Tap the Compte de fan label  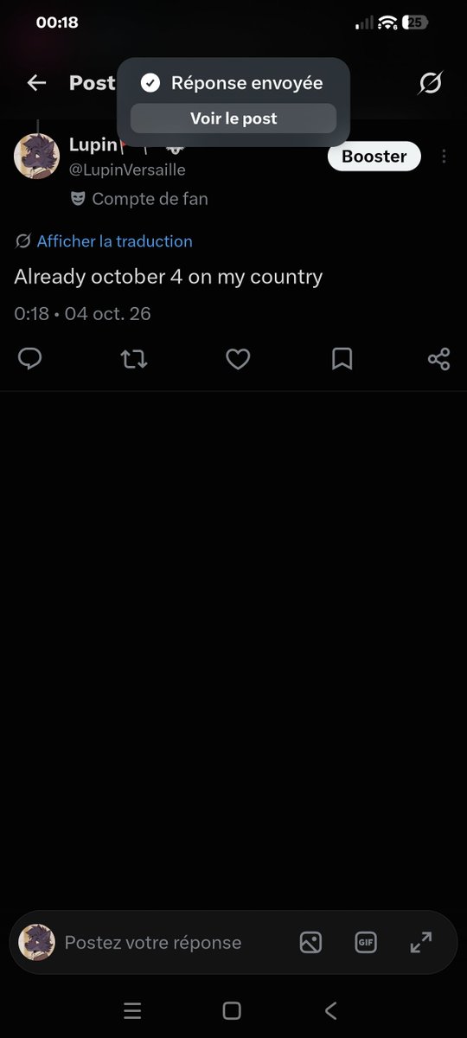click(x=150, y=199)
